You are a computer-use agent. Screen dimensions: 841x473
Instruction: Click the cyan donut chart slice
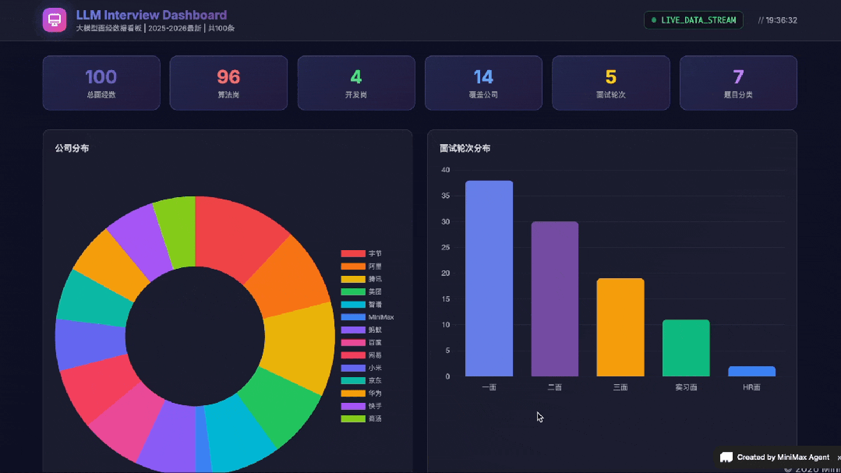239,433
